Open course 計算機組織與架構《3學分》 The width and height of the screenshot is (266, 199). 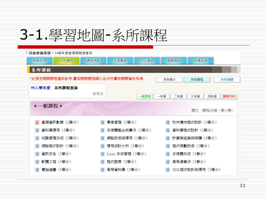coord(195,138)
